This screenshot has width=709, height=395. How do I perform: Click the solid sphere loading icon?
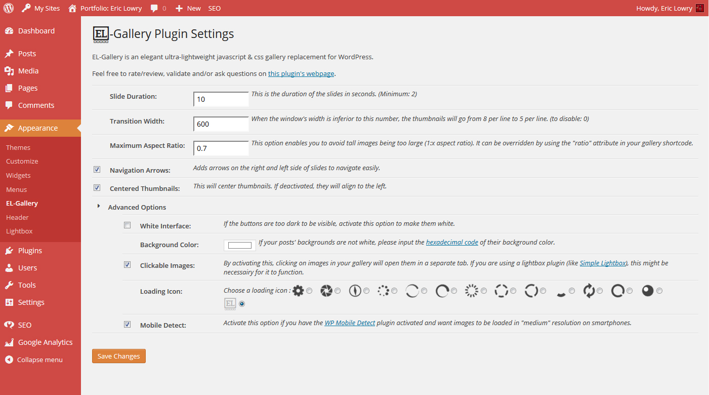click(x=648, y=291)
